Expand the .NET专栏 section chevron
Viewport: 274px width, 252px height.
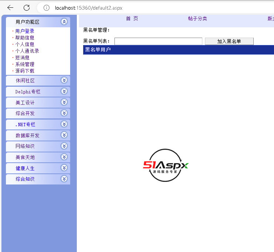pos(64,124)
